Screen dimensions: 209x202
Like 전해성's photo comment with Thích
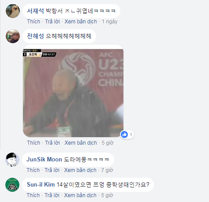click(x=34, y=143)
